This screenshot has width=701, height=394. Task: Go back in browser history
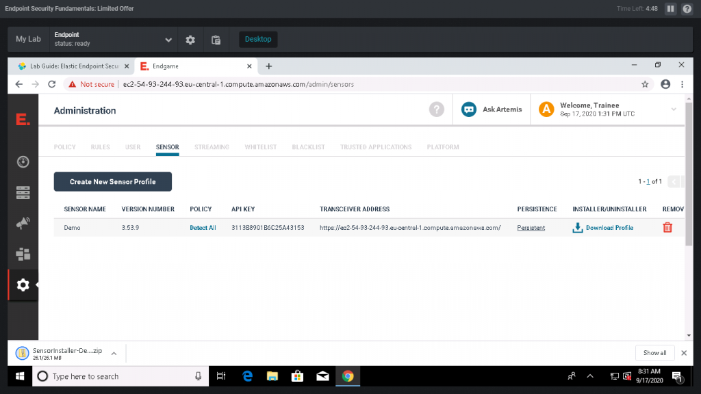[18, 84]
